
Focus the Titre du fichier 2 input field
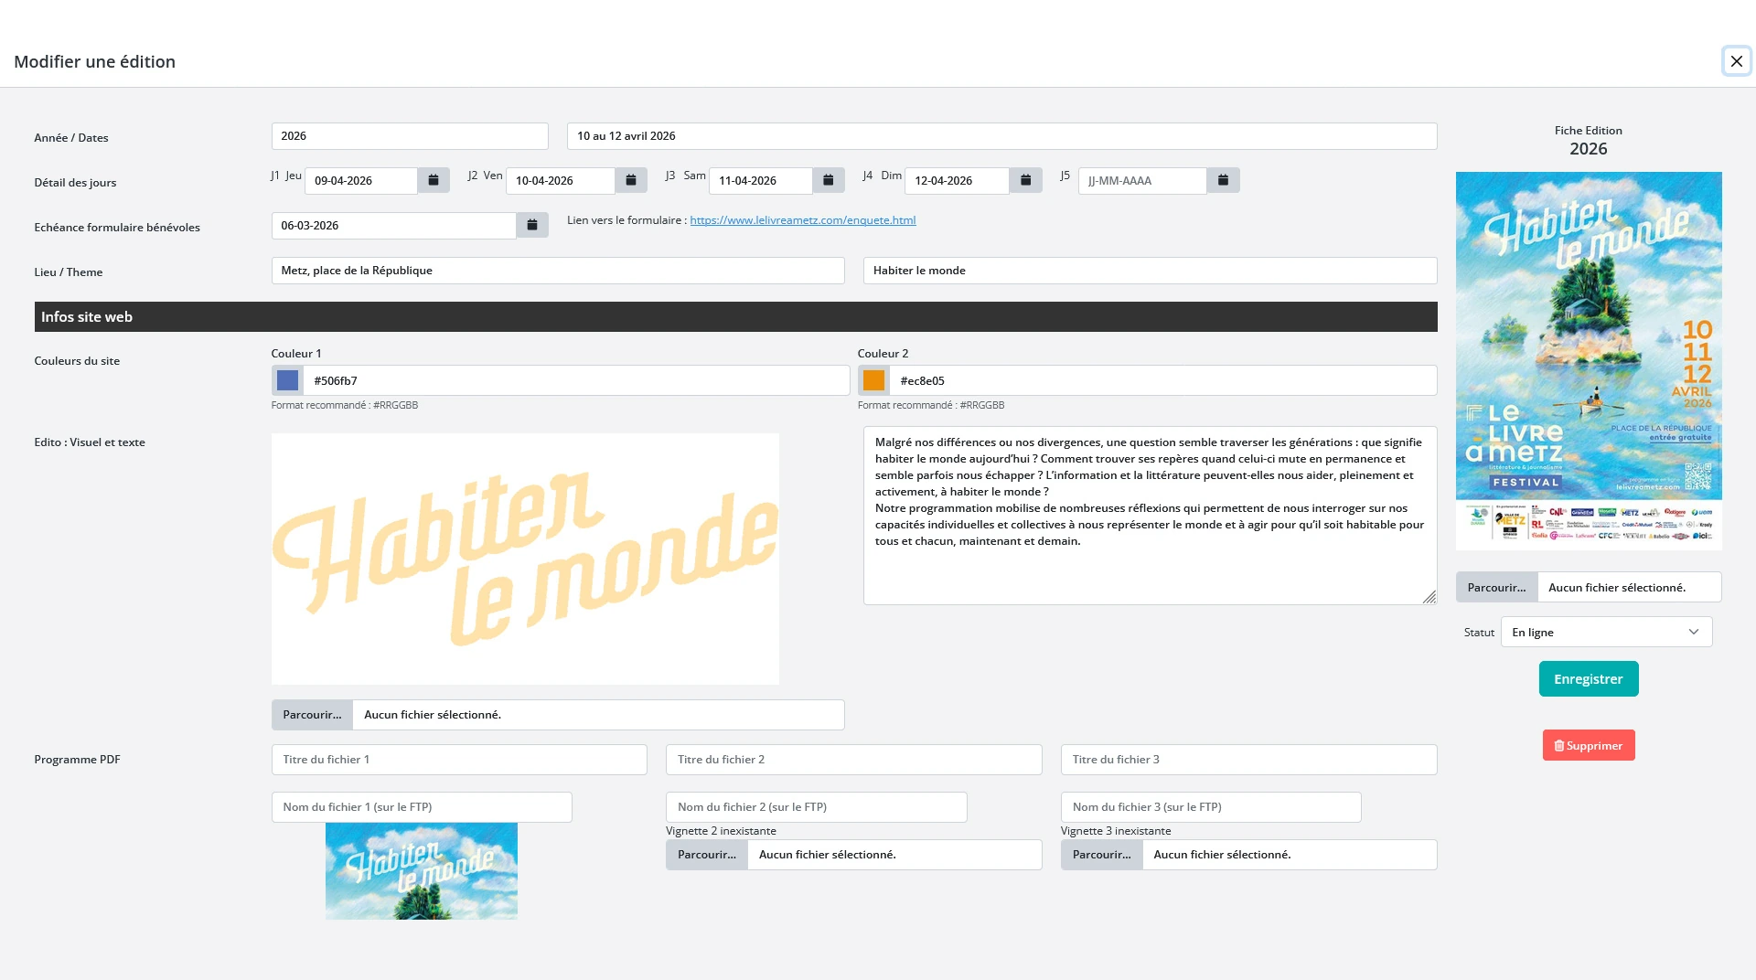(x=852, y=759)
